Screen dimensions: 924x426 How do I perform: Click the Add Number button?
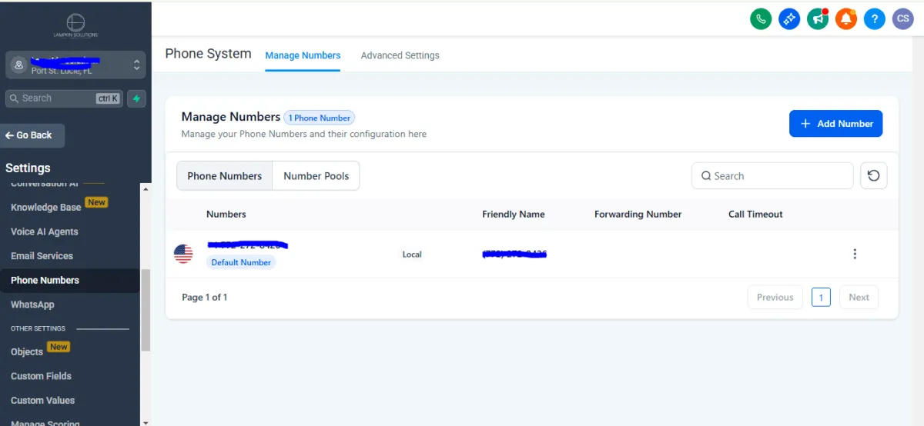pyautogui.click(x=835, y=124)
